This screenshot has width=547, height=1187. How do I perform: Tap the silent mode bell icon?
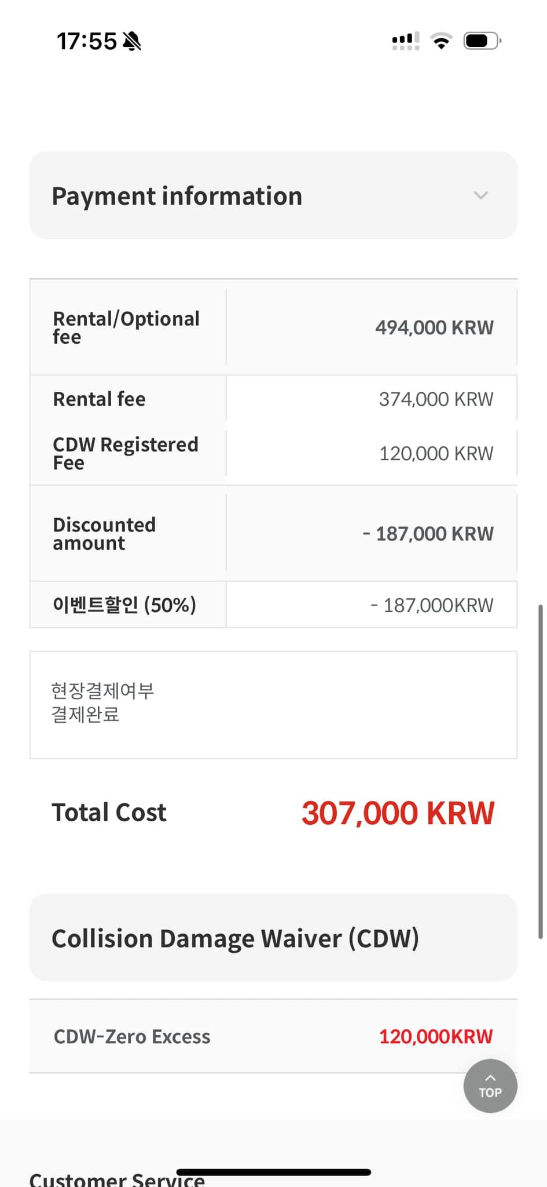coord(132,41)
